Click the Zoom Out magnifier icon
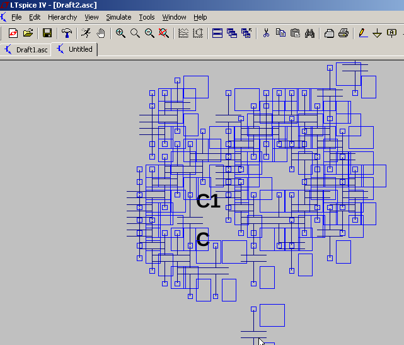Screen dimensions: 404x345 tap(149, 33)
